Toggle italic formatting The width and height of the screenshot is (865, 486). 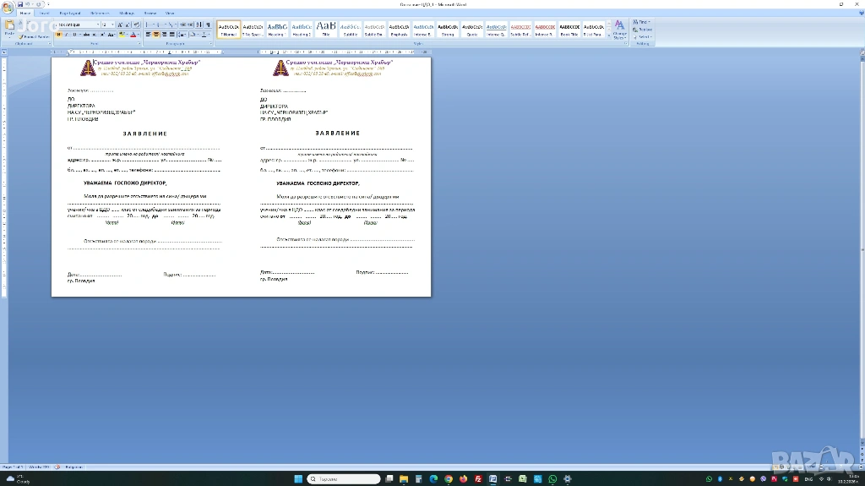click(66, 35)
